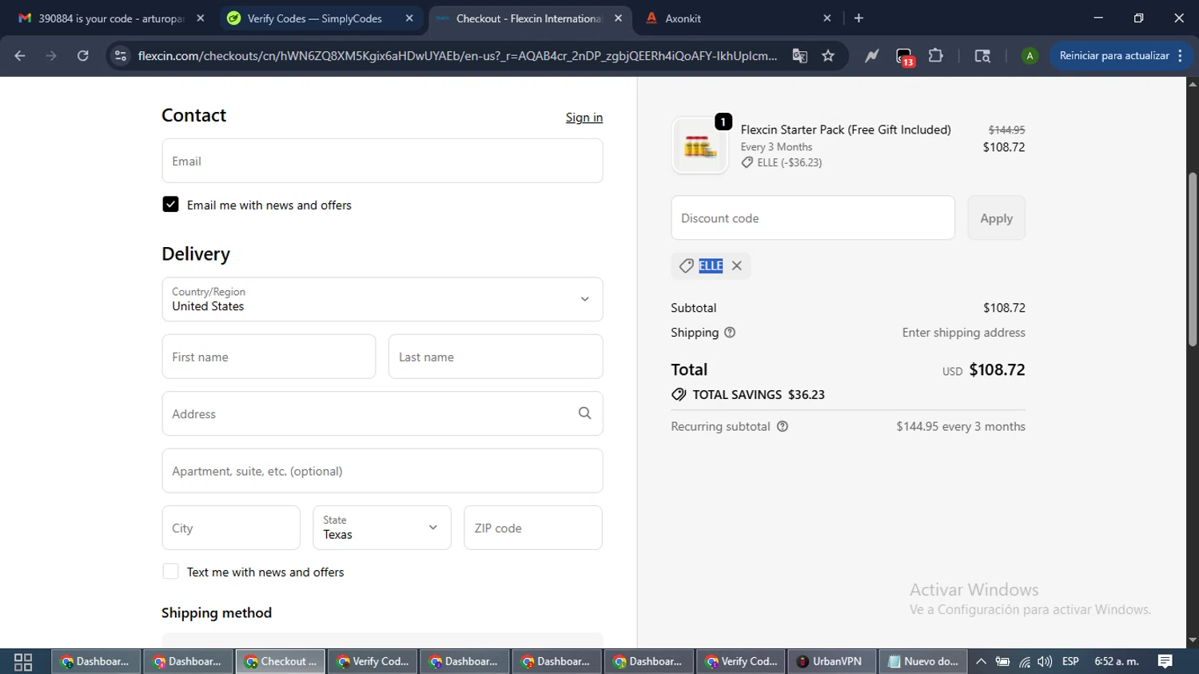Click the feather-like extension icon
1199x674 pixels.
tap(871, 56)
